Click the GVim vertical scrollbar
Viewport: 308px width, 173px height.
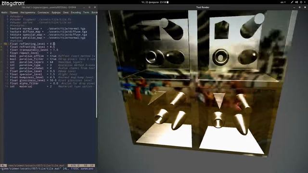click(x=96, y=67)
